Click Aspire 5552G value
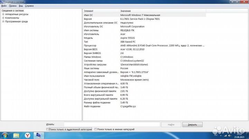 128,38
